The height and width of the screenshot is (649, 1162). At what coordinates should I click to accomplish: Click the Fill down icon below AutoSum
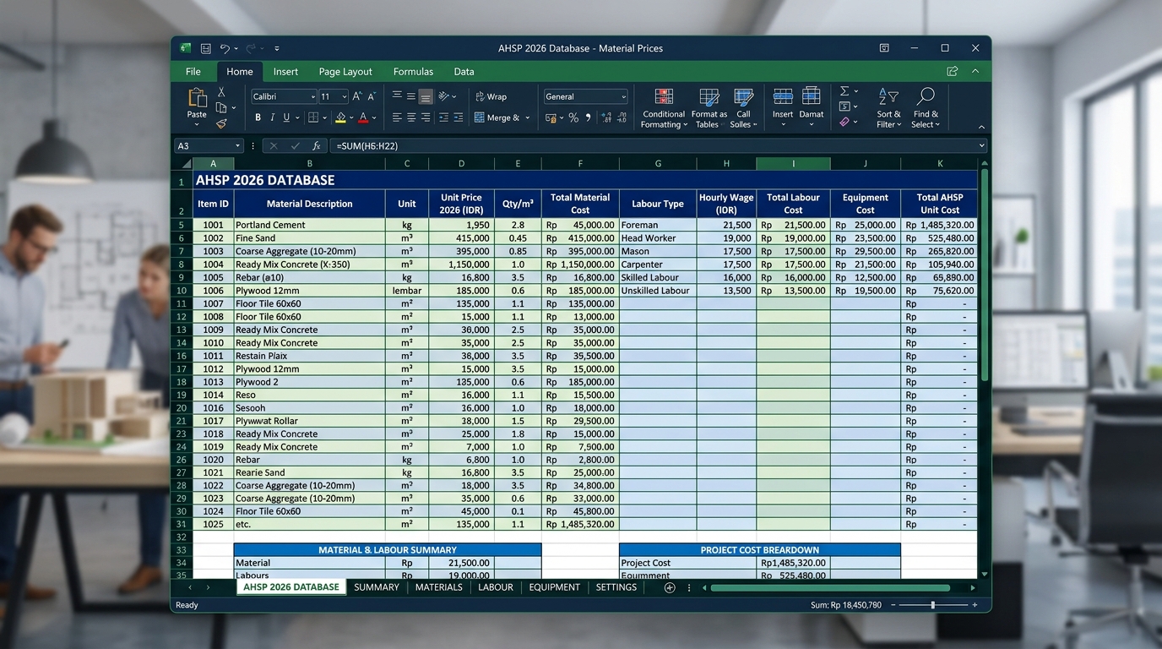(x=844, y=106)
